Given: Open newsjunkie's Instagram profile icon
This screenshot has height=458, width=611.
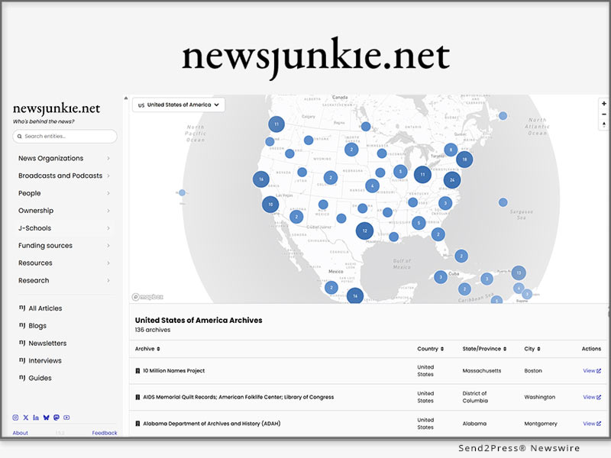Looking at the screenshot, I should click(x=15, y=418).
